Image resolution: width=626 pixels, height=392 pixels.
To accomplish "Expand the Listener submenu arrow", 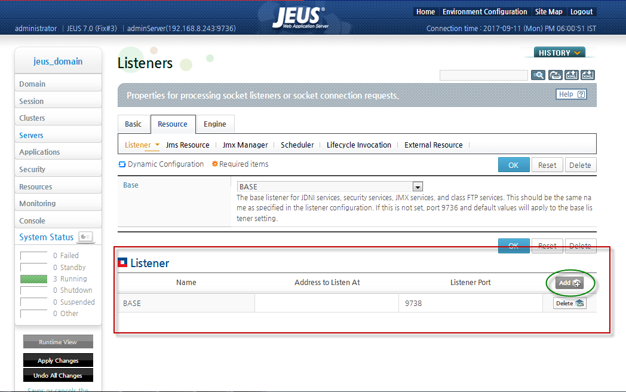I will [x=157, y=145].
